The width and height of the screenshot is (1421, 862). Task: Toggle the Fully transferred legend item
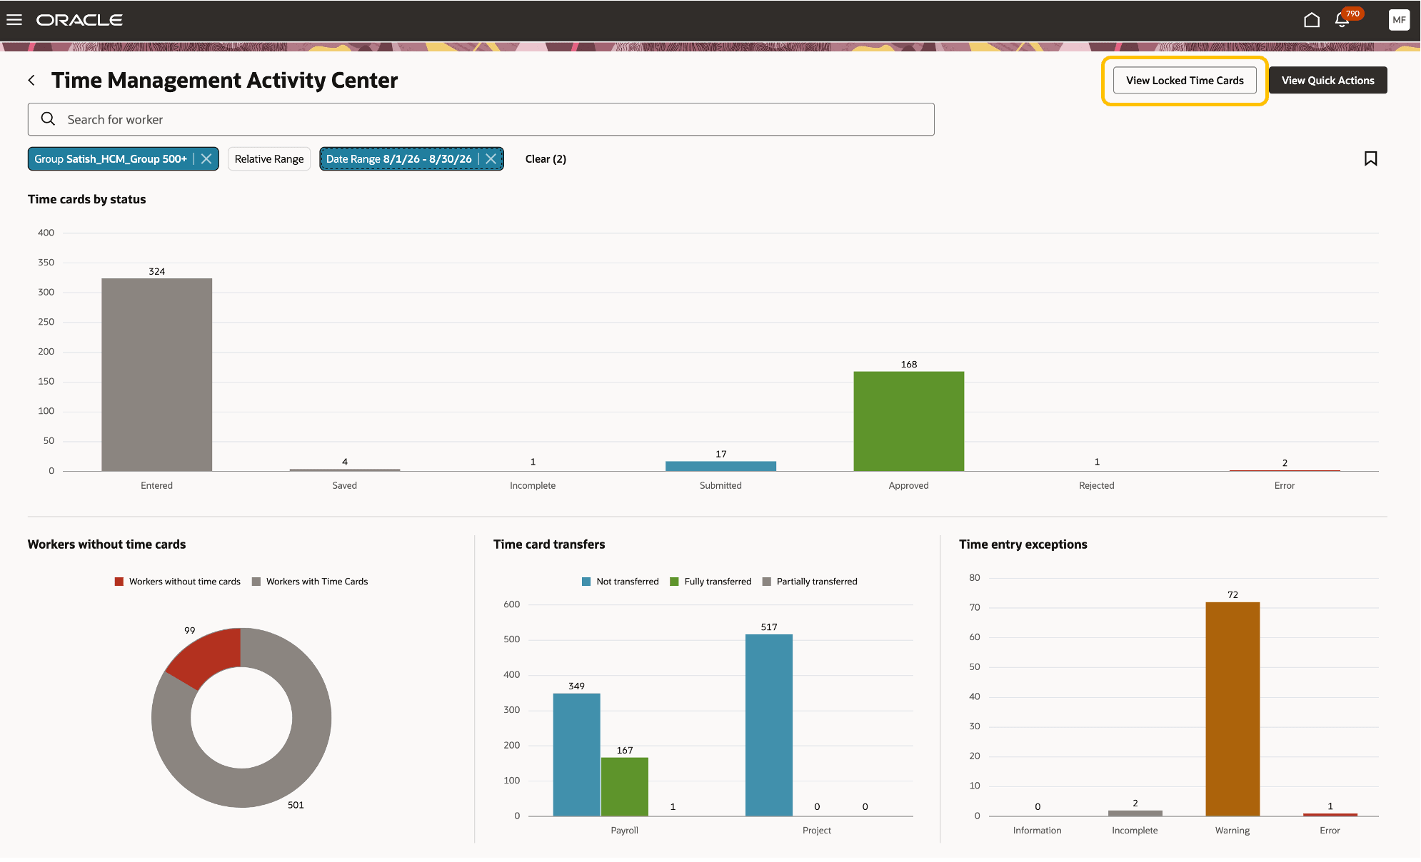click(710, 582)
